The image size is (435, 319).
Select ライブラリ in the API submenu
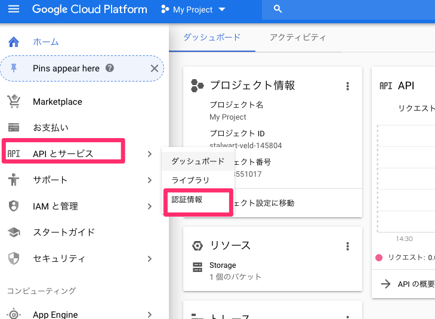198,180
